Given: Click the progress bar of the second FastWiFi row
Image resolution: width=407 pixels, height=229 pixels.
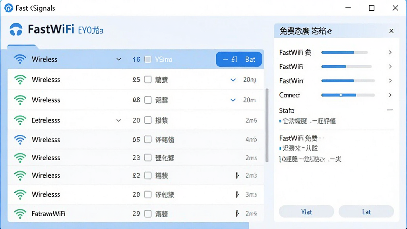Looking at the screenshot, I should (x=347, y=66).
